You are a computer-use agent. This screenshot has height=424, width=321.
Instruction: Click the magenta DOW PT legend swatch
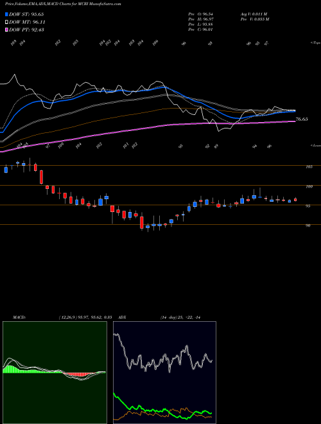(x=7, y=30)
